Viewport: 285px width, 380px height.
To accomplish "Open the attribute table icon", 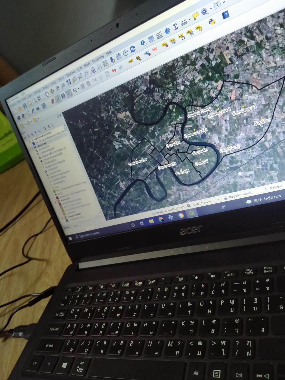I will click(x=151, y=39).
